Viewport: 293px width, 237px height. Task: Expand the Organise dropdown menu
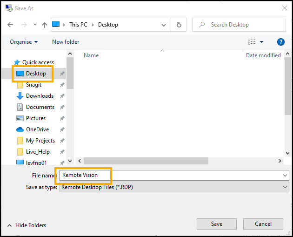tap(24, 42)
